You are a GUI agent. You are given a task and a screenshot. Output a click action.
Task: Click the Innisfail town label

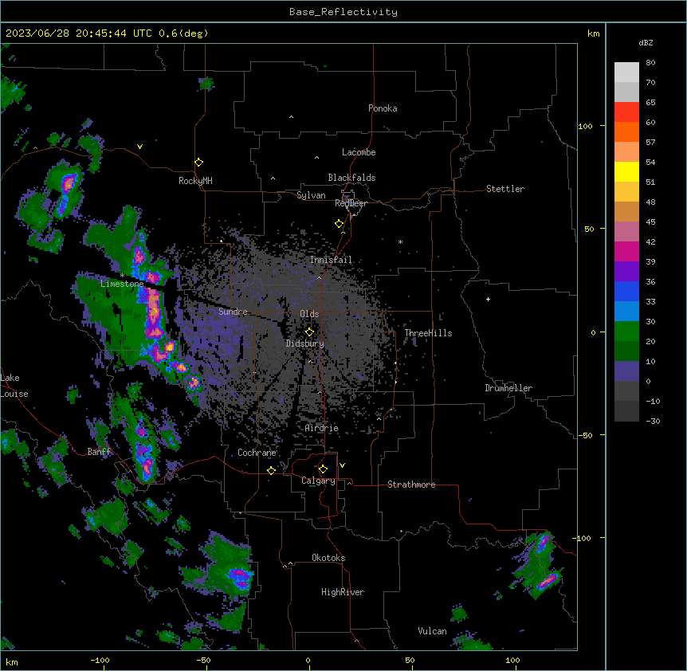[x=331, y=260]
